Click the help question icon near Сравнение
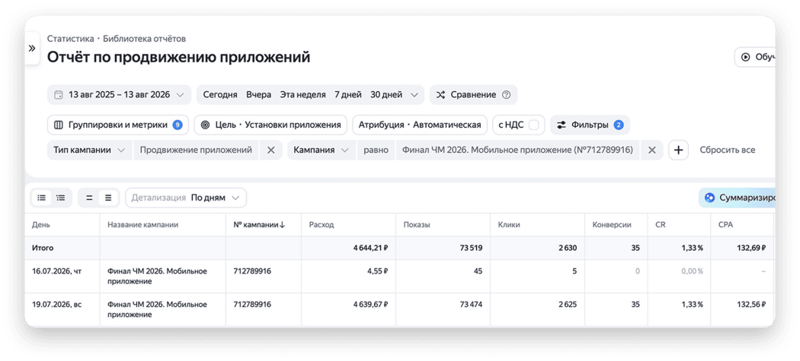800x361 pixels. pos(506,95)
